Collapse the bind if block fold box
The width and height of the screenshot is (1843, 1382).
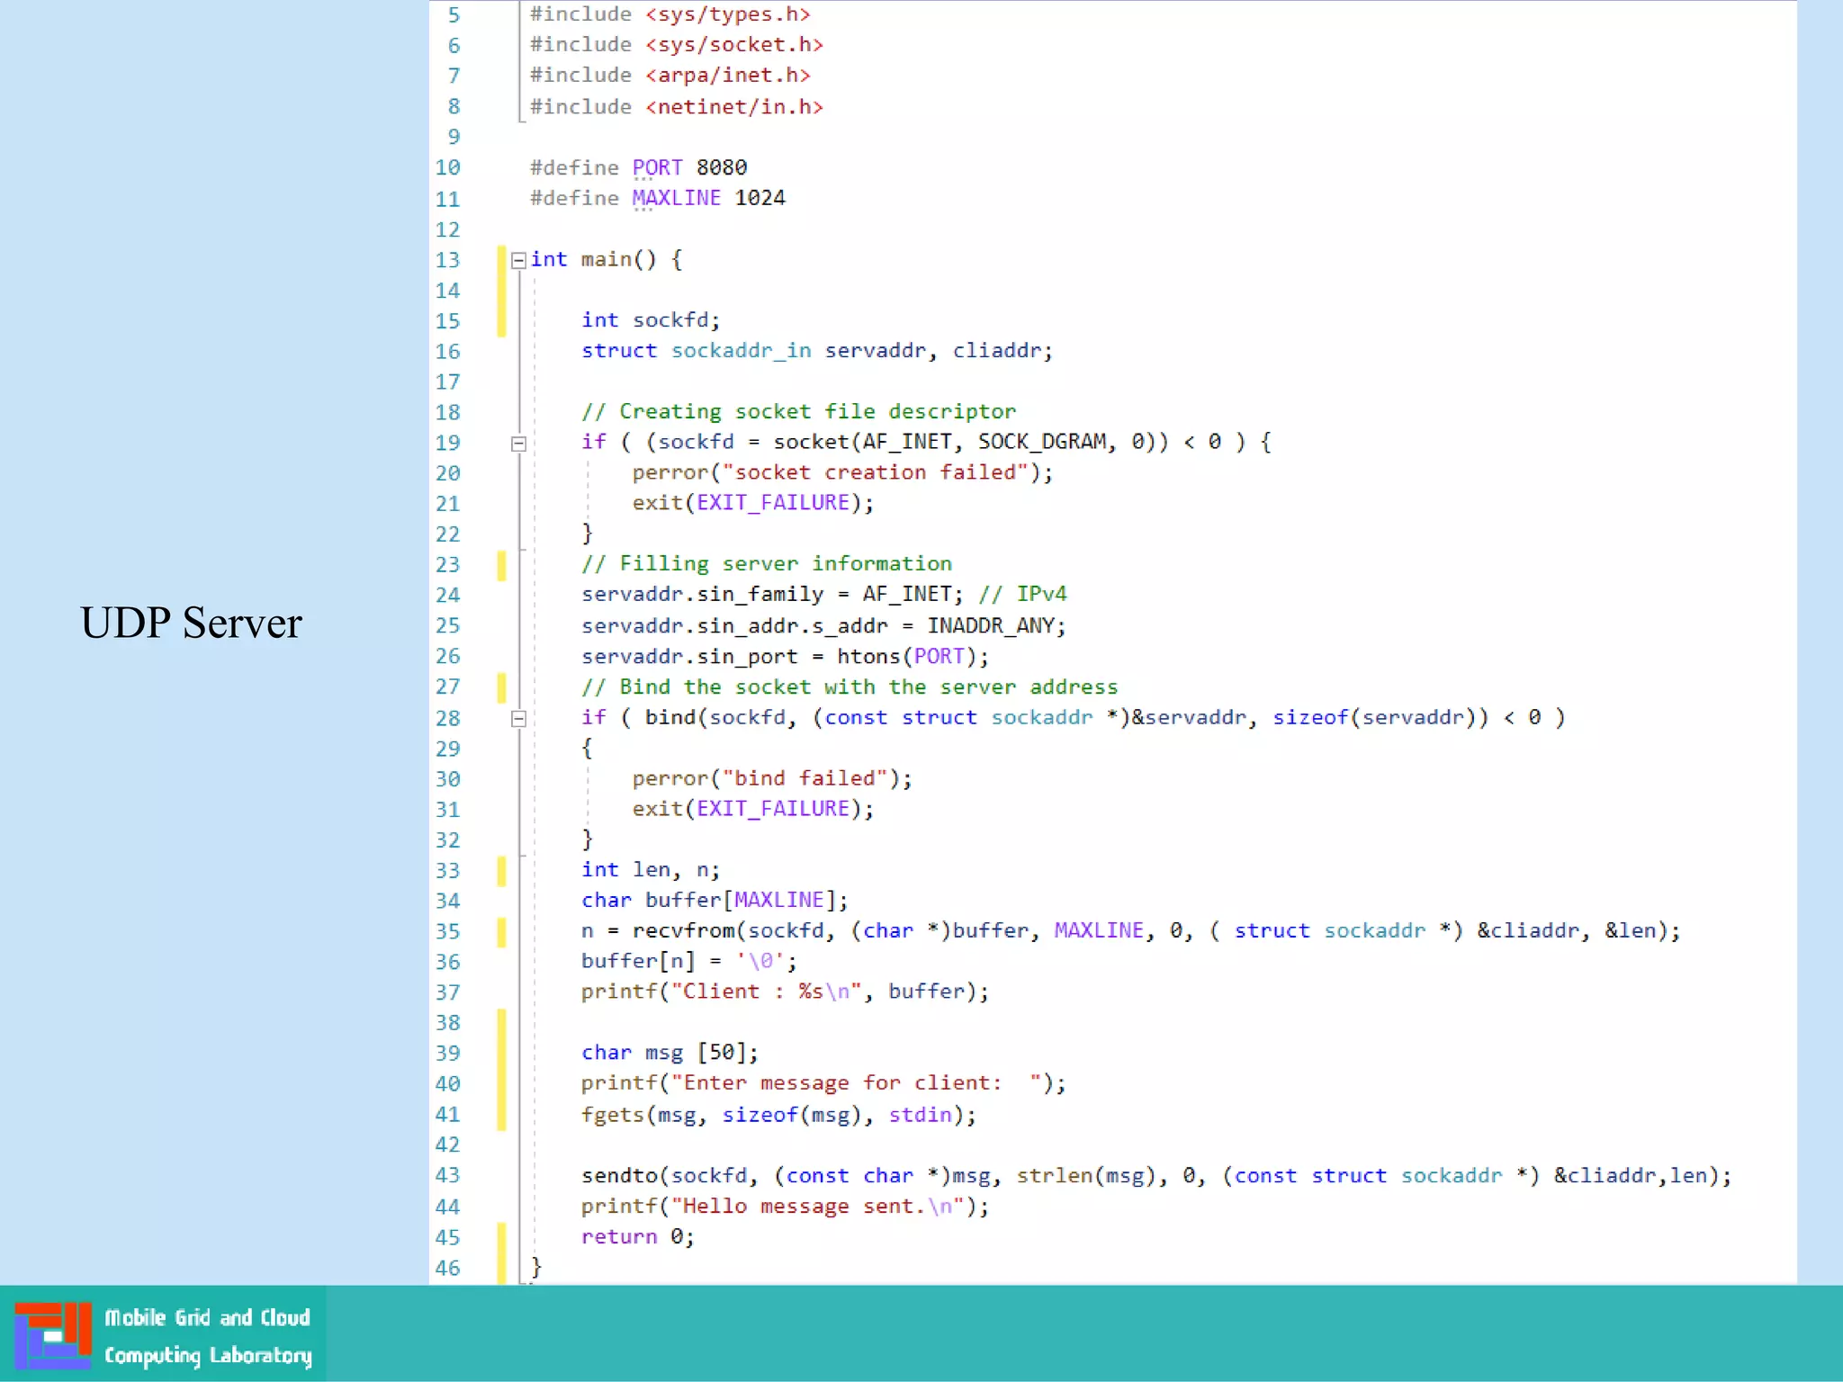point(518,719)
